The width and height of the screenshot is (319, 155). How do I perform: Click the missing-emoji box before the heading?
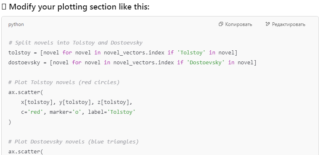pos(4,7)
